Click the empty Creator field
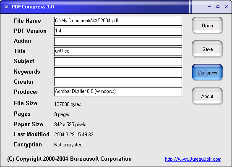 click(x=118, y=82)
